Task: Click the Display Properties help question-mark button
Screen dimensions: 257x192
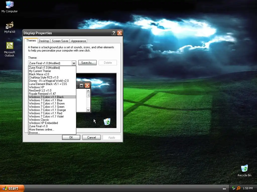Action: coord(114,33)
